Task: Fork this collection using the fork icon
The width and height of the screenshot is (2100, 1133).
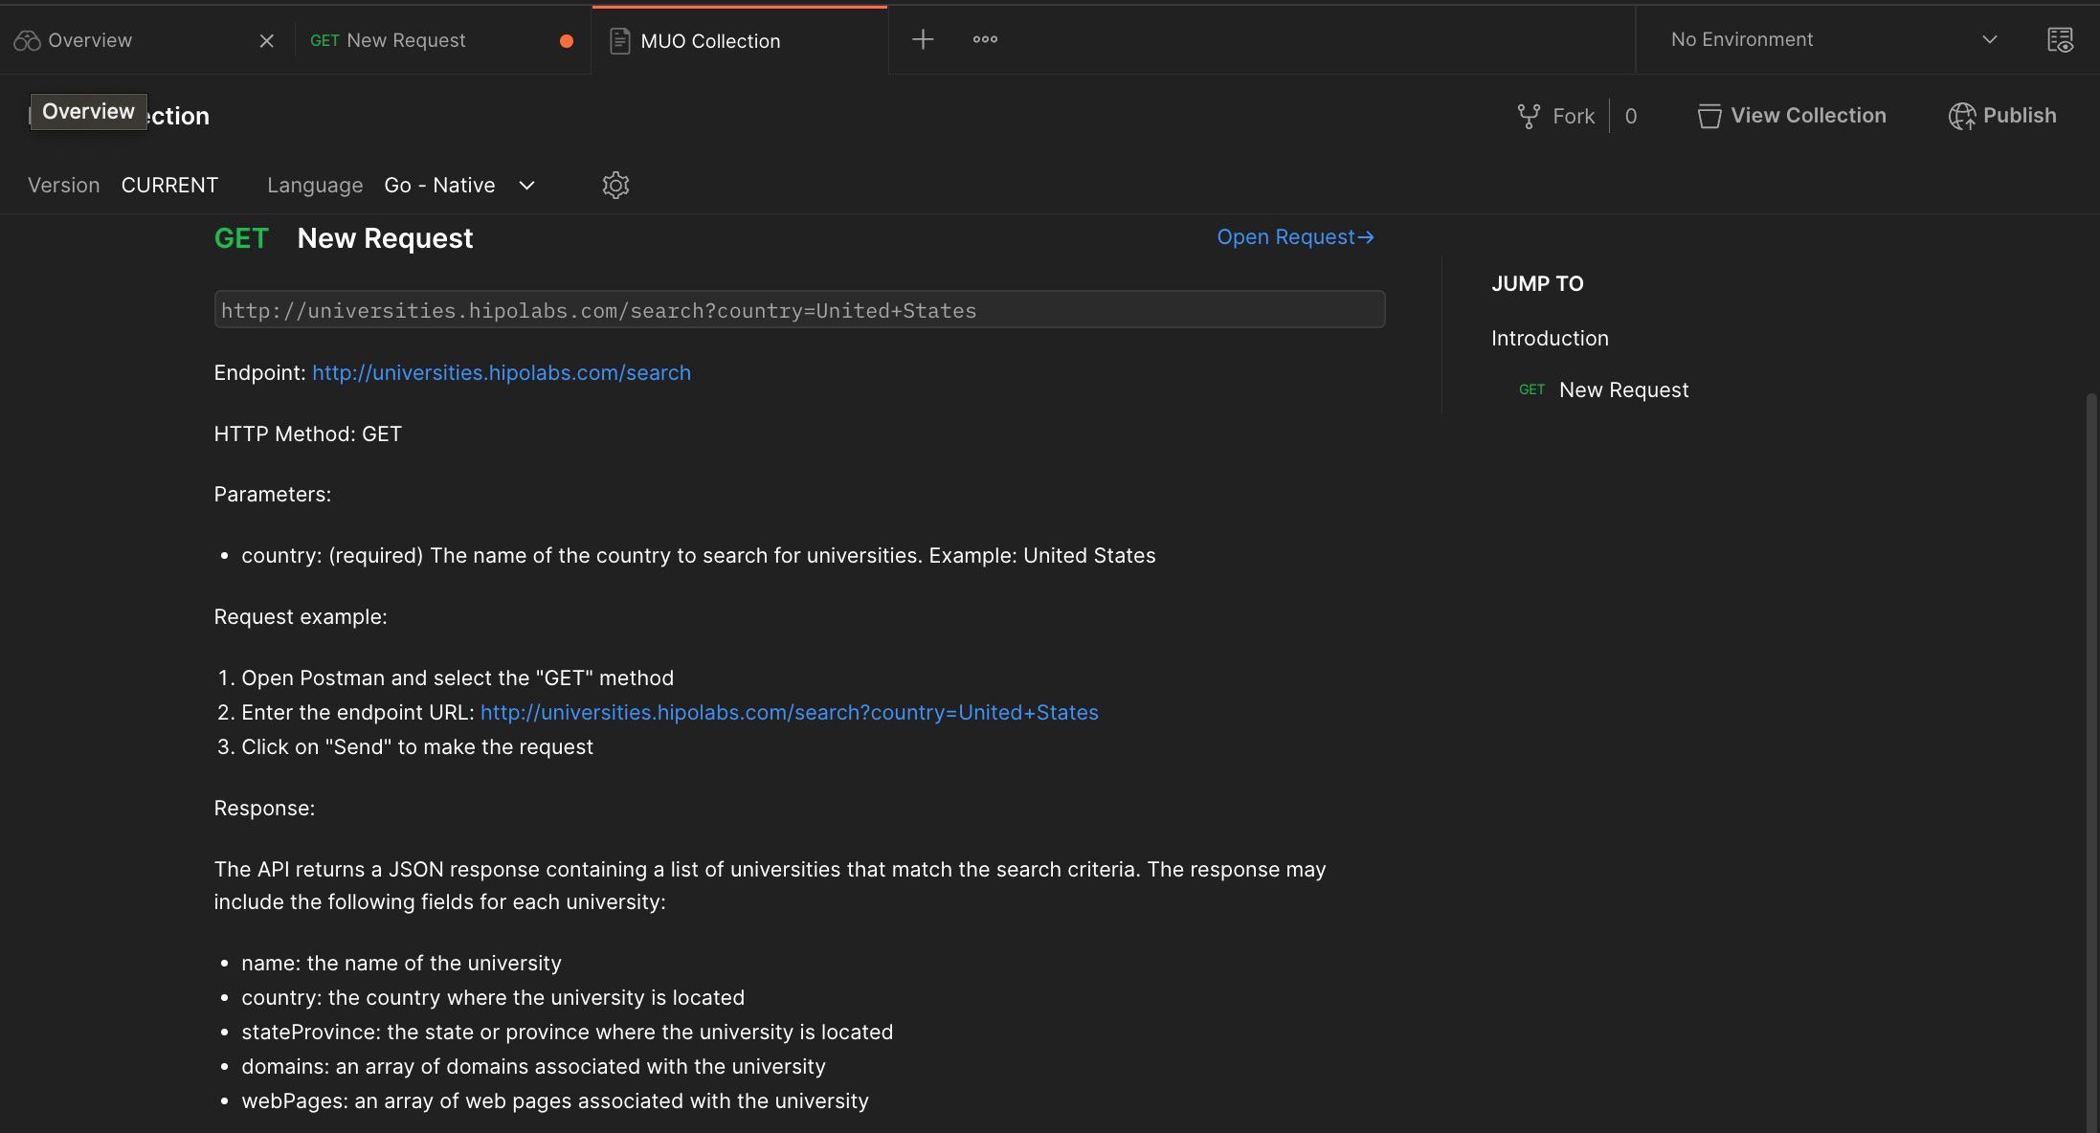Action: click(1530, 115)
